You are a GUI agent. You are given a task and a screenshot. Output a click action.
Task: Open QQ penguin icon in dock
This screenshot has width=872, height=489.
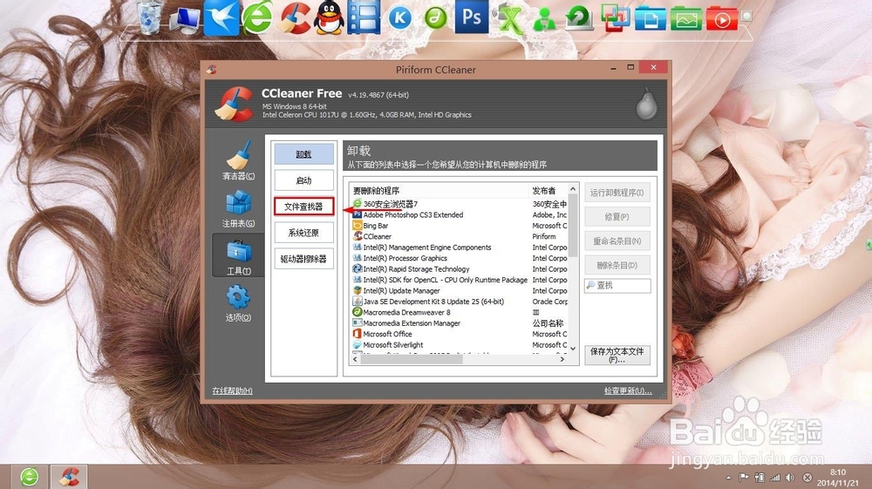pos(329,18)
